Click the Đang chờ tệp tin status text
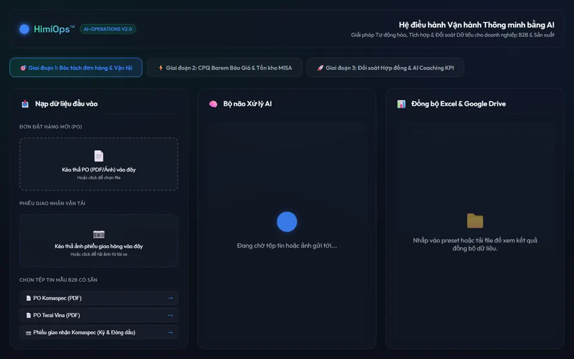 pos(287,245)
